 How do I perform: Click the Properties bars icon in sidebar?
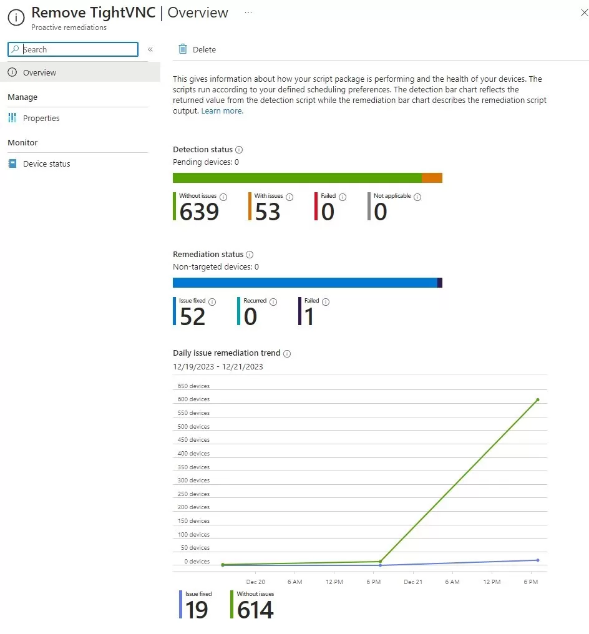[12, 118]
